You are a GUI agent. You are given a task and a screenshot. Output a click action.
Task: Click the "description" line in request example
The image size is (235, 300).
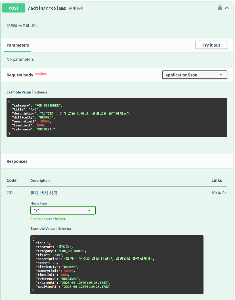[x=71, y=113]
